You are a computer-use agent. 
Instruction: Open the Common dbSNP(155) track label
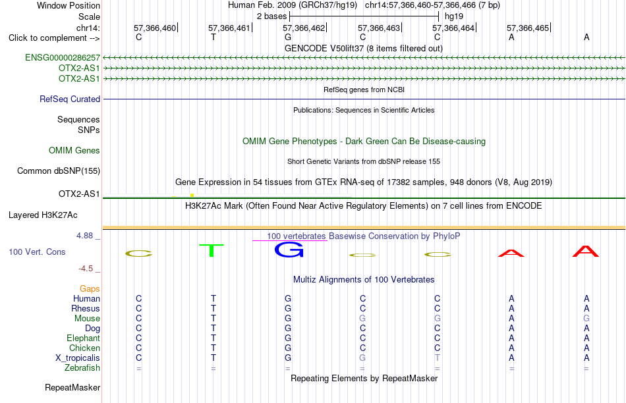pos(59,171)
